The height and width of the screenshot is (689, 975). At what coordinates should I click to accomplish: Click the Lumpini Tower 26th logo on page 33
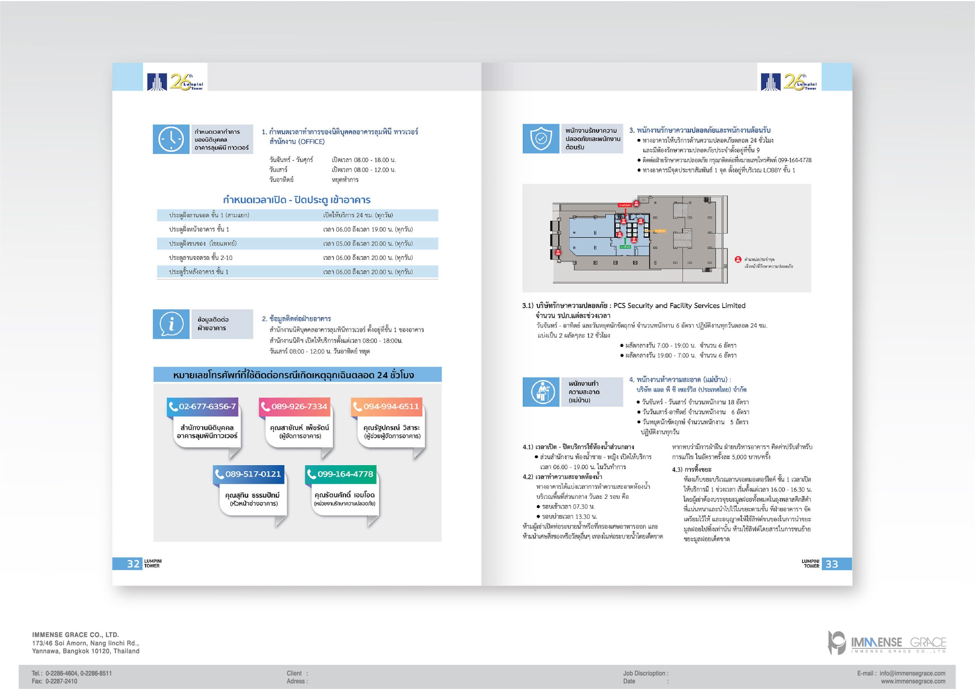click(x=789, y=81)
